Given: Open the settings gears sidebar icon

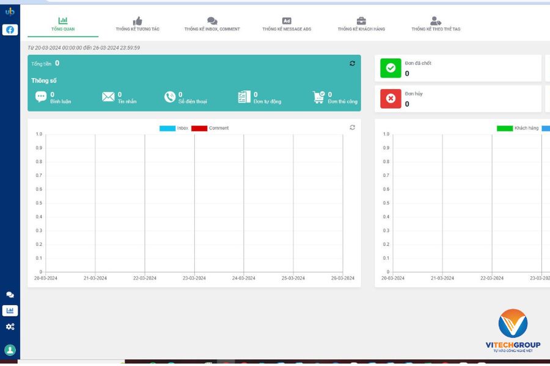Looking at the screenshot, I should [x=10, y=326].
